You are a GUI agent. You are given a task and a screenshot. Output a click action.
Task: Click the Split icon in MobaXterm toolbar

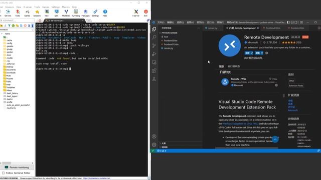click(x=56, y=13)
